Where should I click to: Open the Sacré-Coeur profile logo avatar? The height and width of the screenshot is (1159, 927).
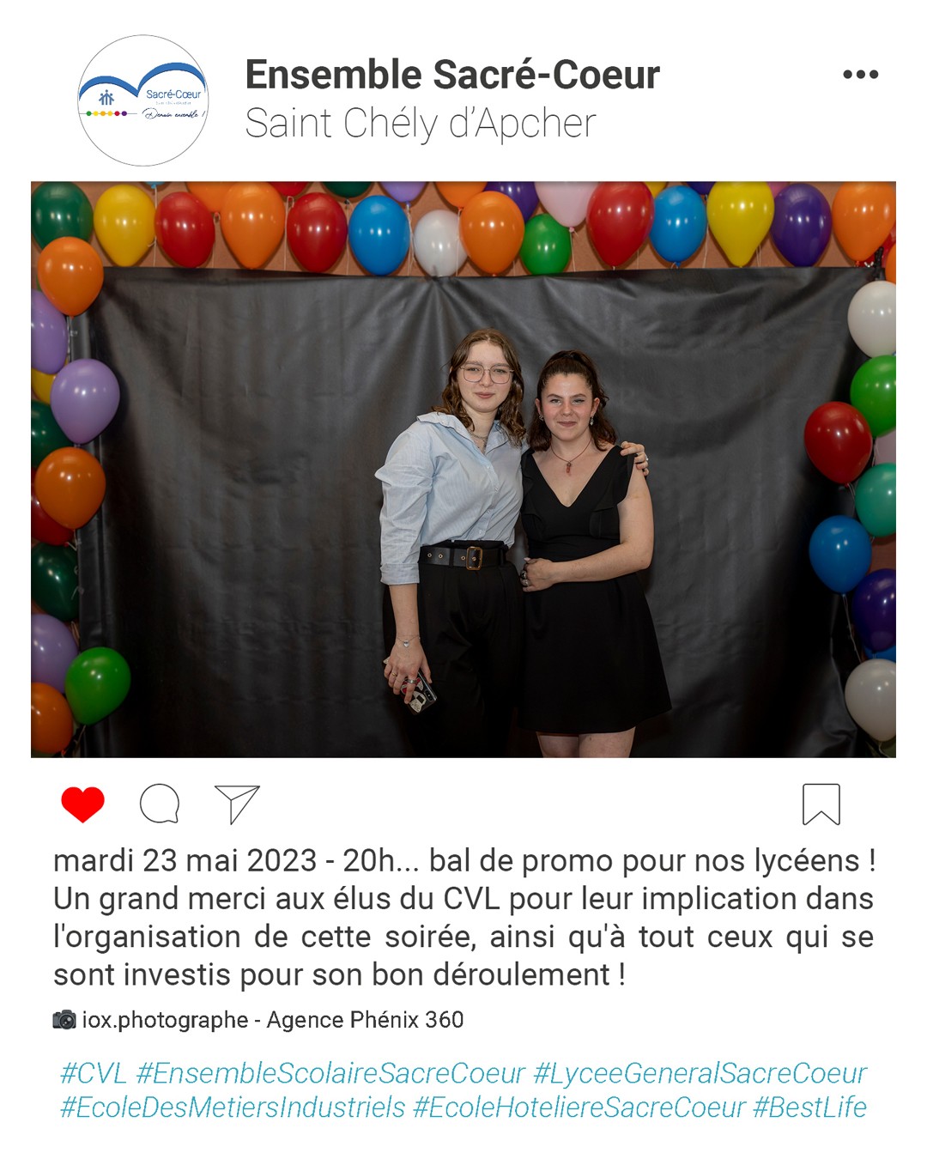coord(143,100)
